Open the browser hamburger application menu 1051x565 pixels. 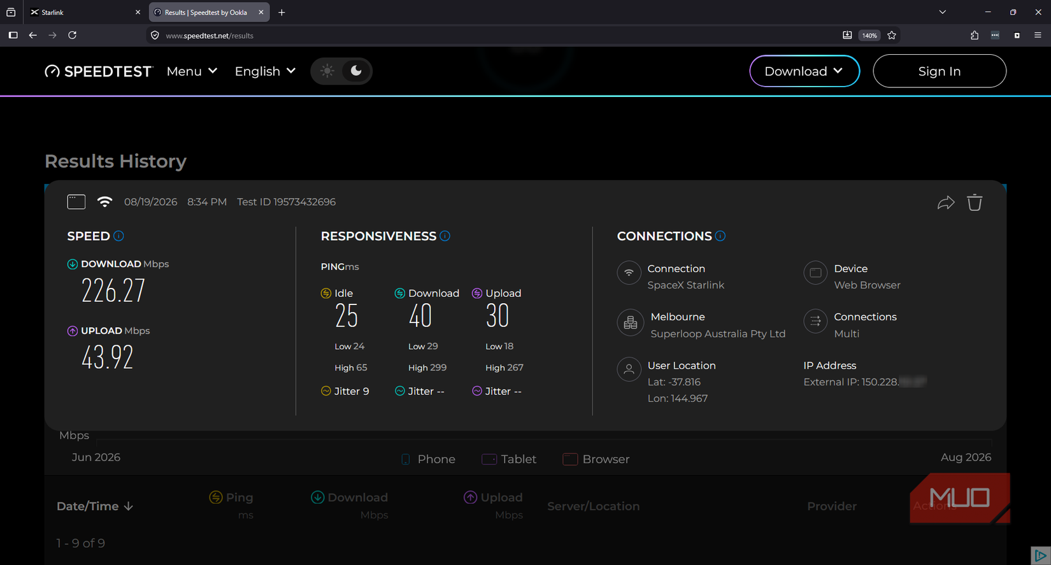pos(1038,35)
